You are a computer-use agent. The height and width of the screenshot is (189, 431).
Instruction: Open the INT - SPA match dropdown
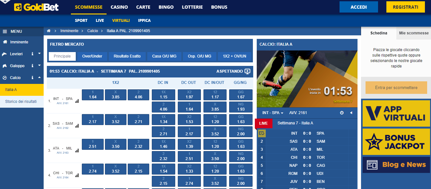coord(273,113)
